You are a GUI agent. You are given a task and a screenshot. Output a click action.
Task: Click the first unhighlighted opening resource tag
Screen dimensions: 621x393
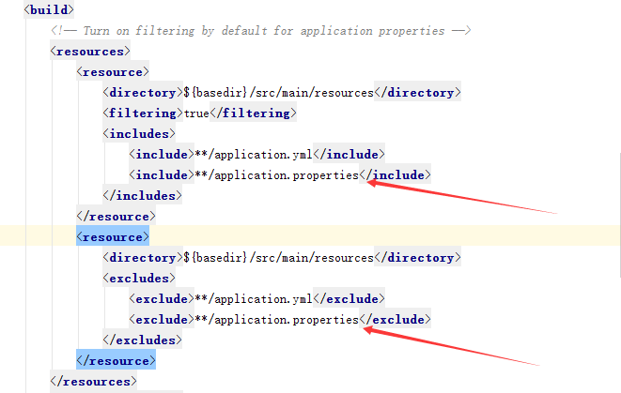tap(112, 71)
